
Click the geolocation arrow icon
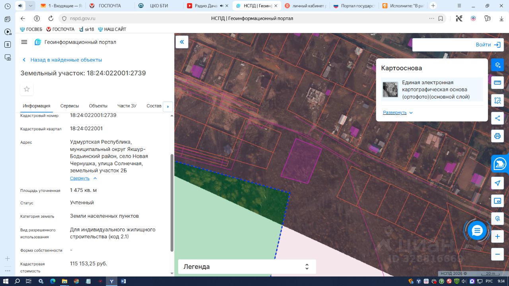(x=497, y=183)
